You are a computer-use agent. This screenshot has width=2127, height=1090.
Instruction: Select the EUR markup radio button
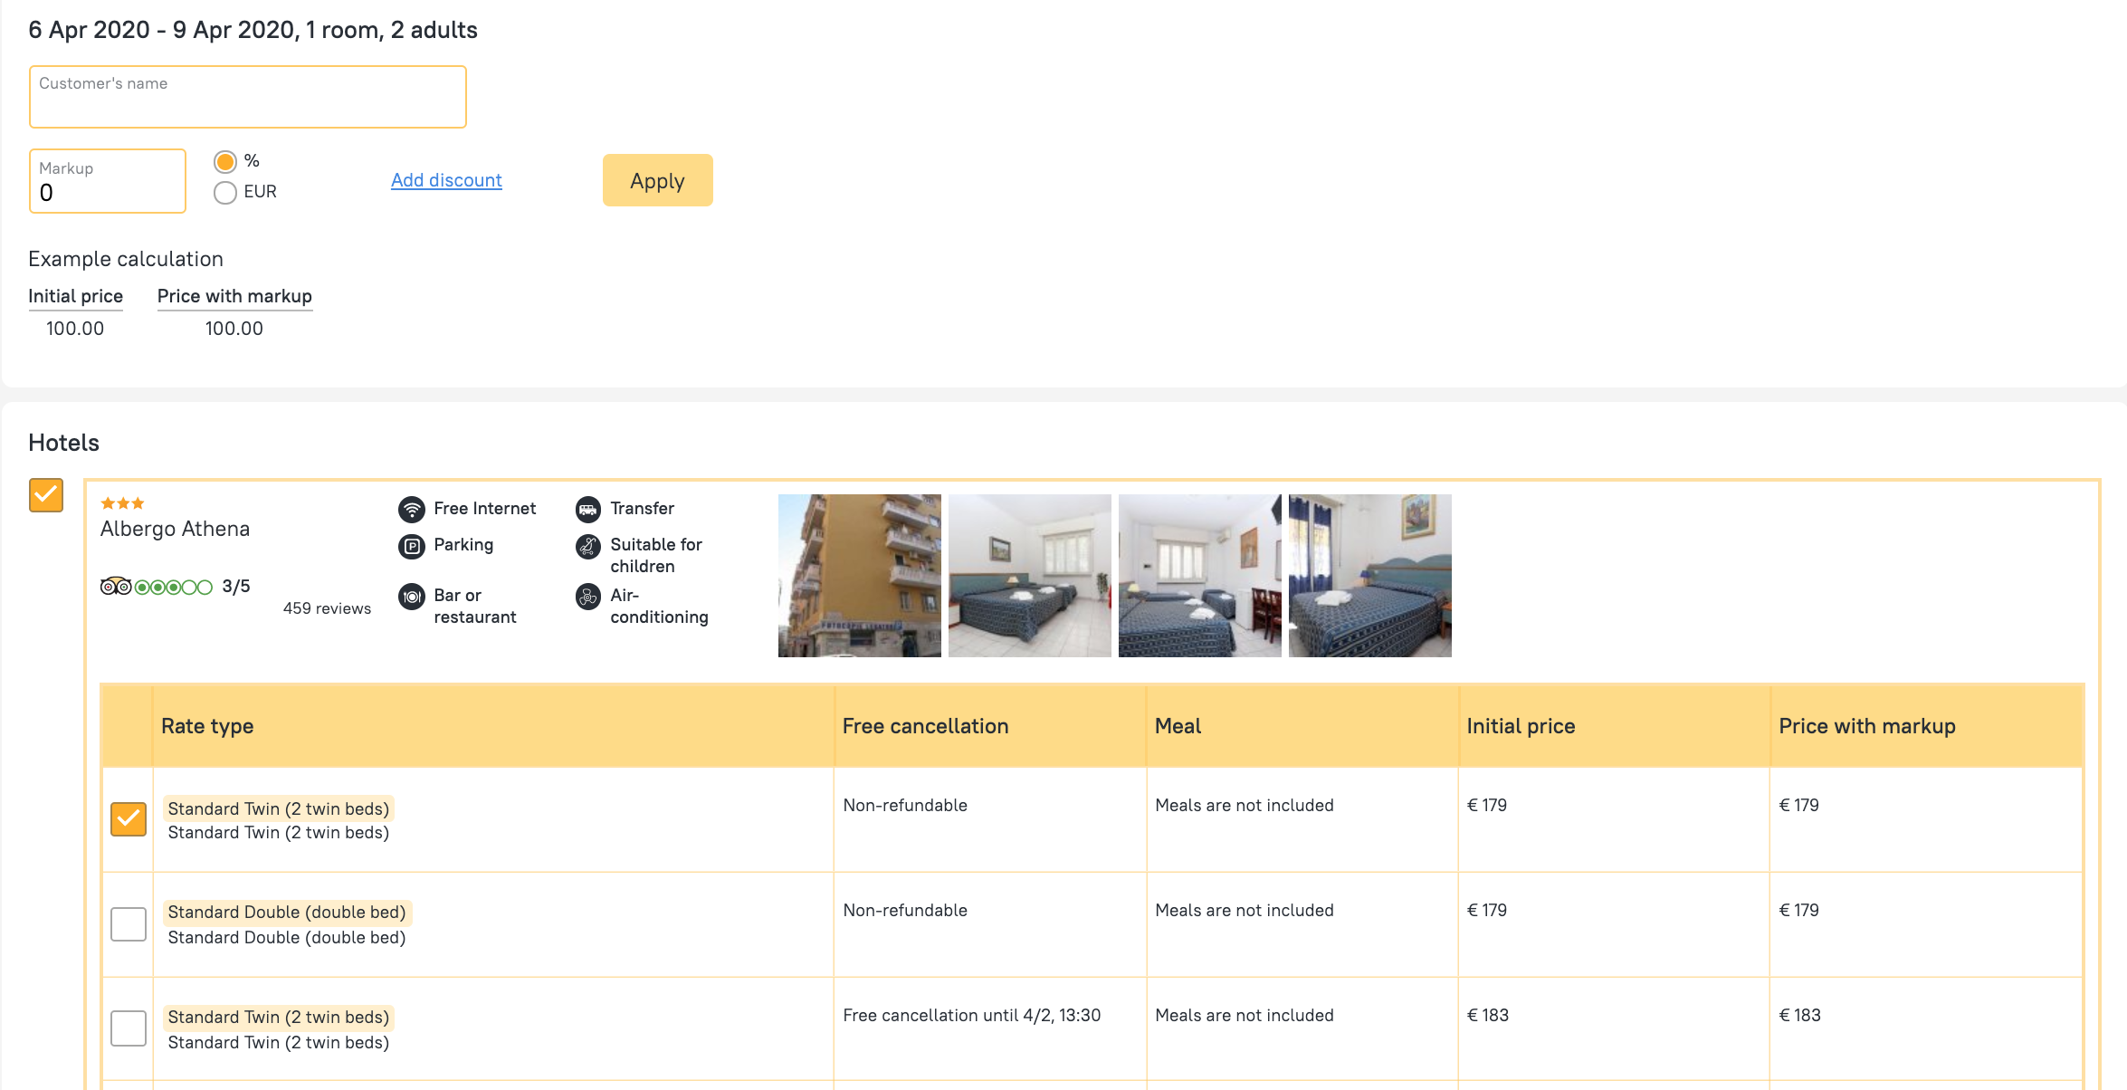click(x=225, y=193)
